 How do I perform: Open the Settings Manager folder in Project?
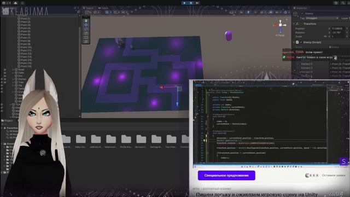pyautogui.click(x=156, y=141)
